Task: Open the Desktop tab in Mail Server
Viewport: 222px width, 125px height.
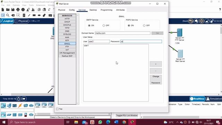Action: 93,10
